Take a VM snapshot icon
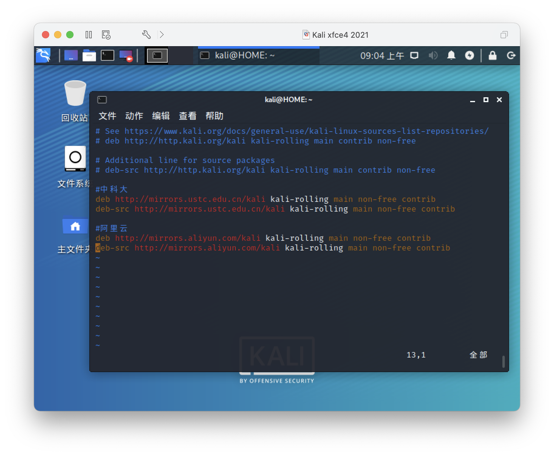This screenshot has width=554, height=456. click(x=106, y=35)
